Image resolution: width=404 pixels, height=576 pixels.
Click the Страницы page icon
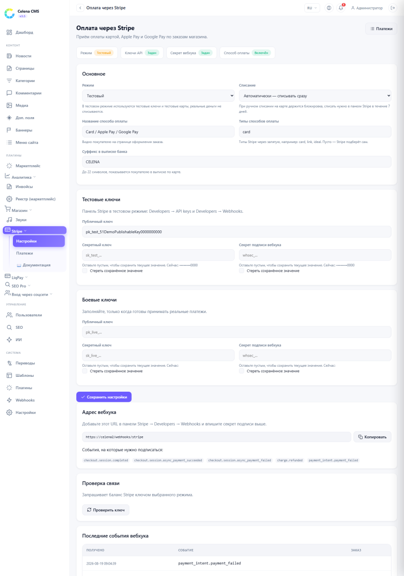pos(9,68)
